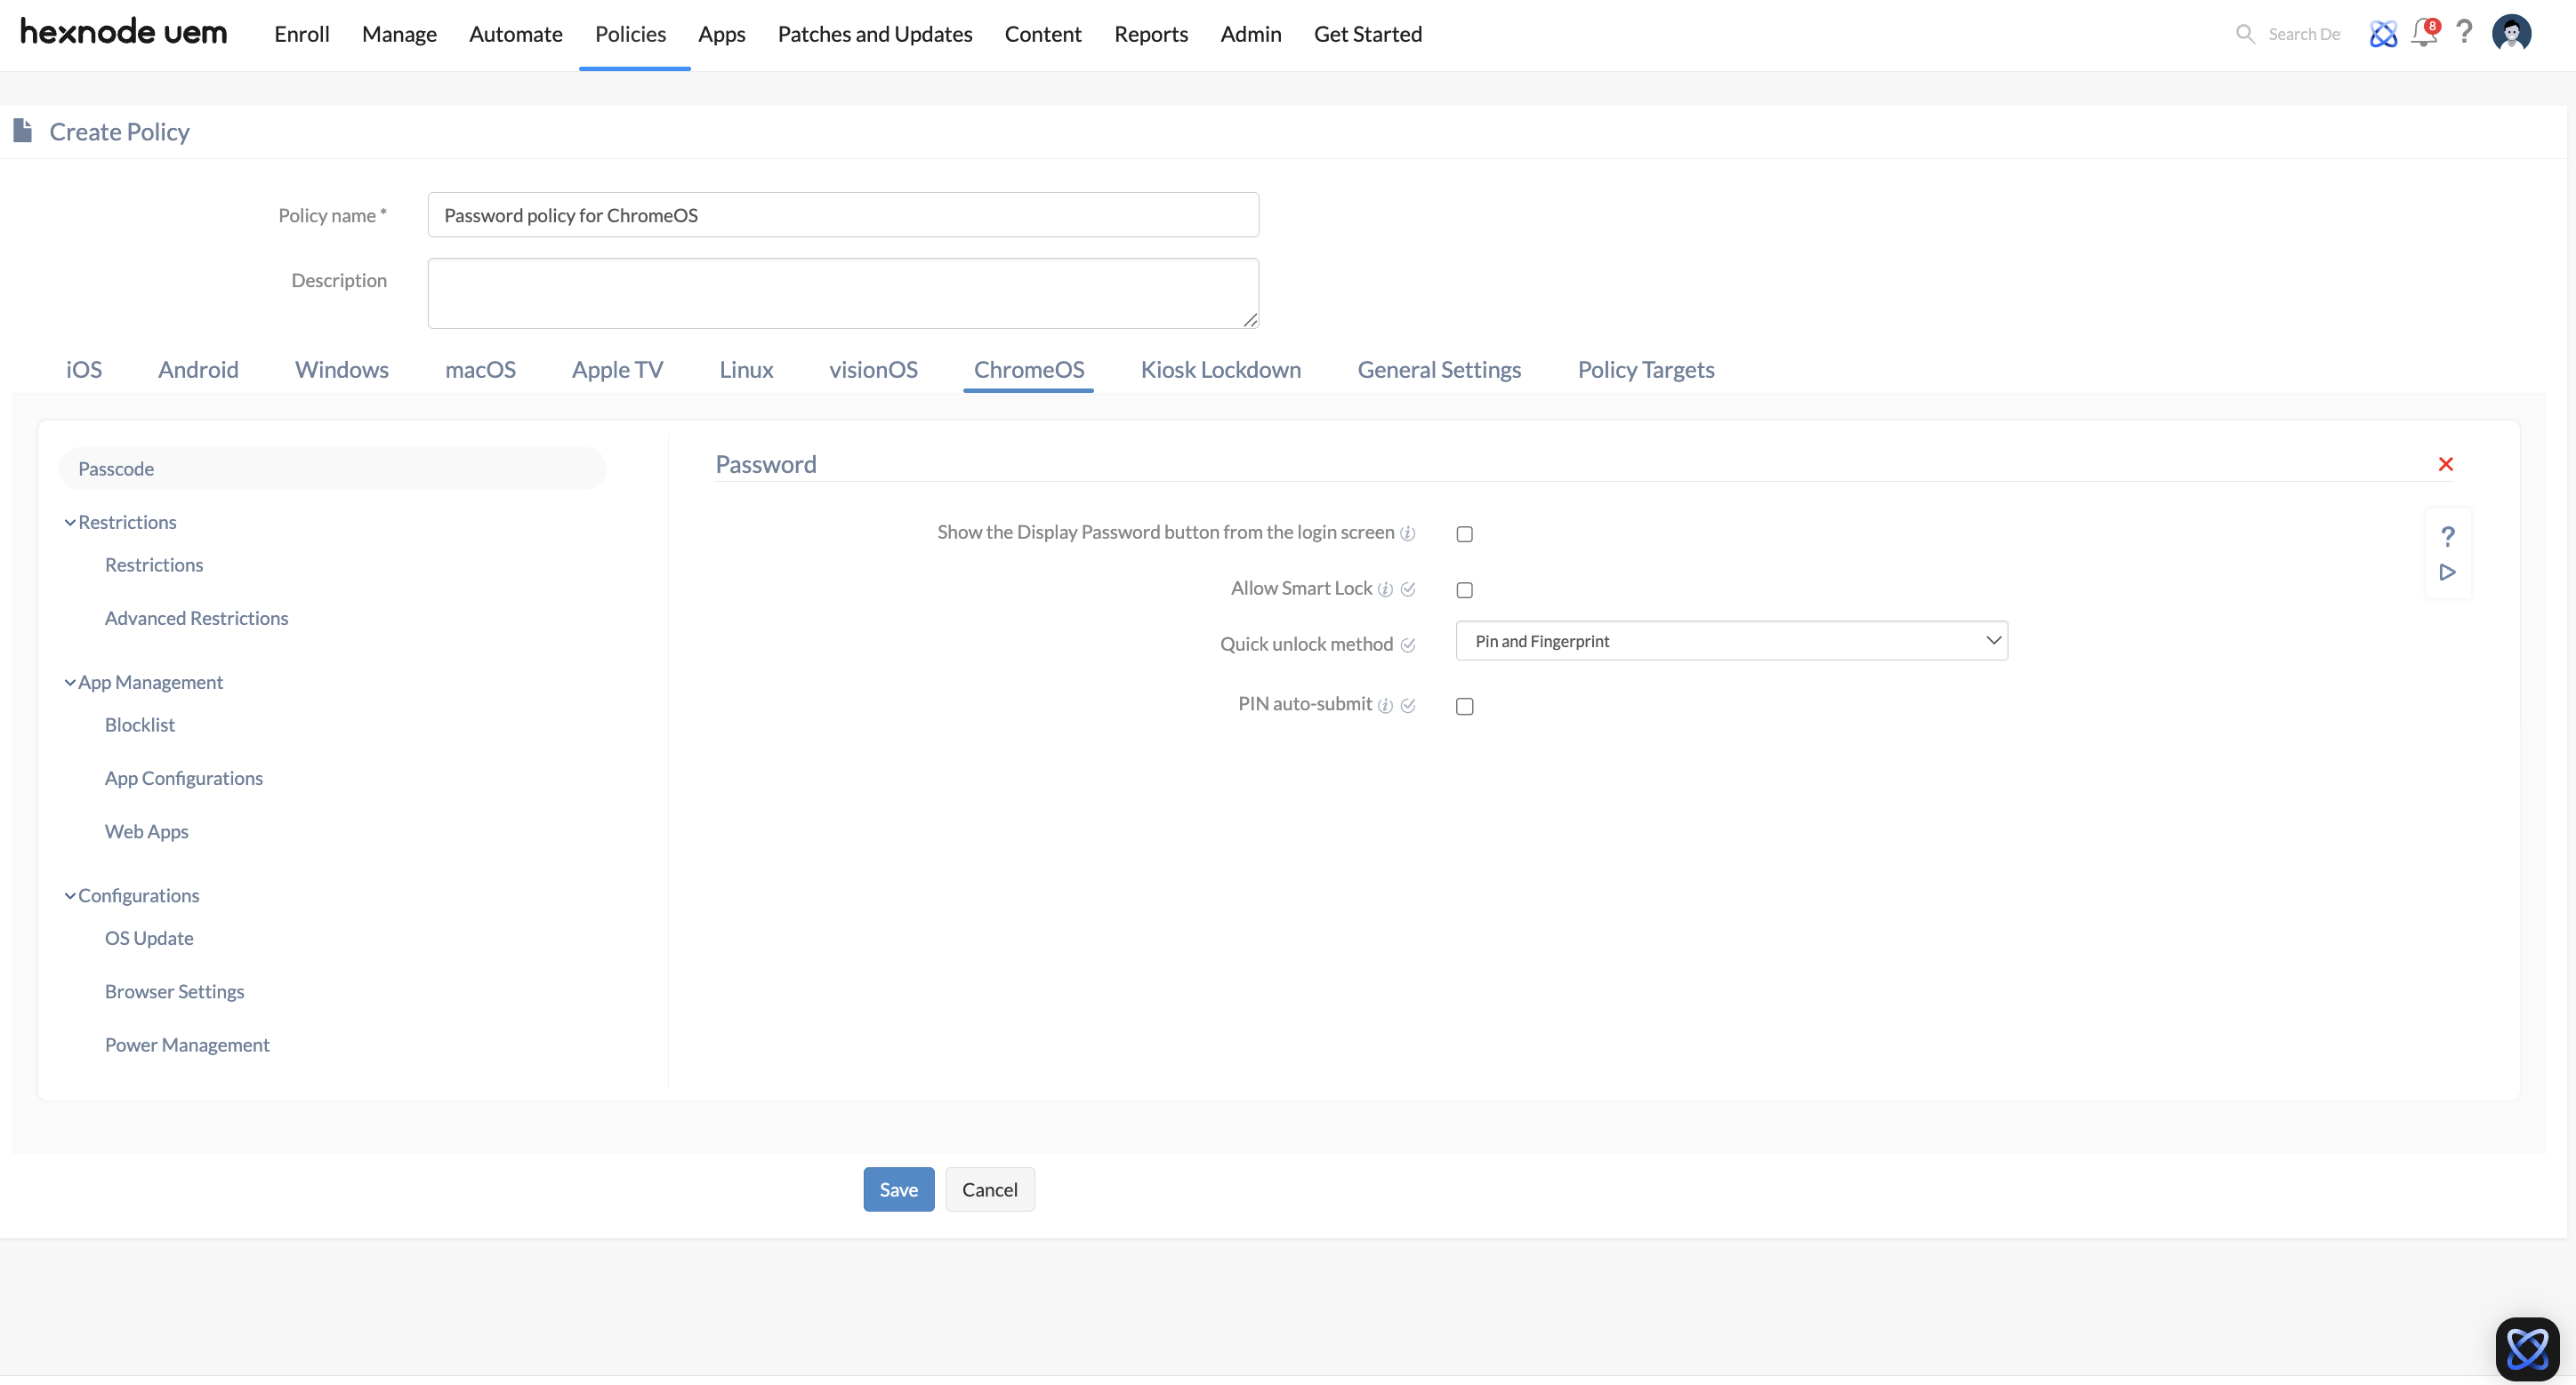The width and height of the screenshot is (2576, 1385).
Task: Open Advanced Restrictions settings
Action: 196,618
